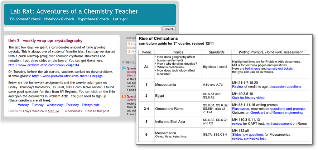
Task: Select the Greece and Rome topic cell
Action: pyautogui.click(x=178, y=109)
